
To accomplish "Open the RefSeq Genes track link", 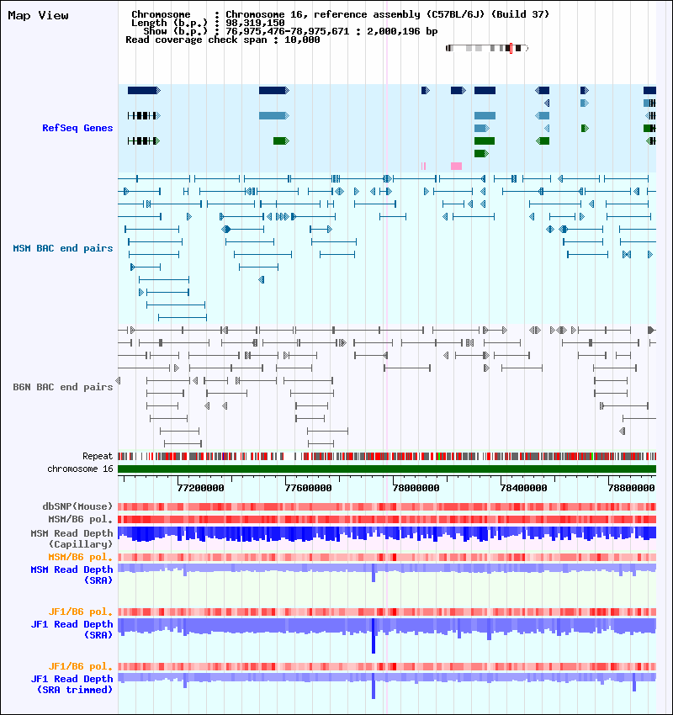I will 77,128.
